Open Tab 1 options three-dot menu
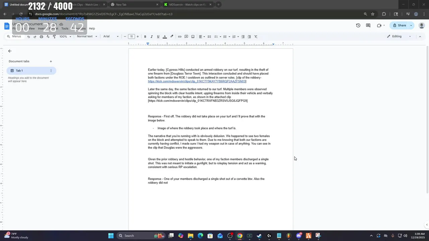 51,71
